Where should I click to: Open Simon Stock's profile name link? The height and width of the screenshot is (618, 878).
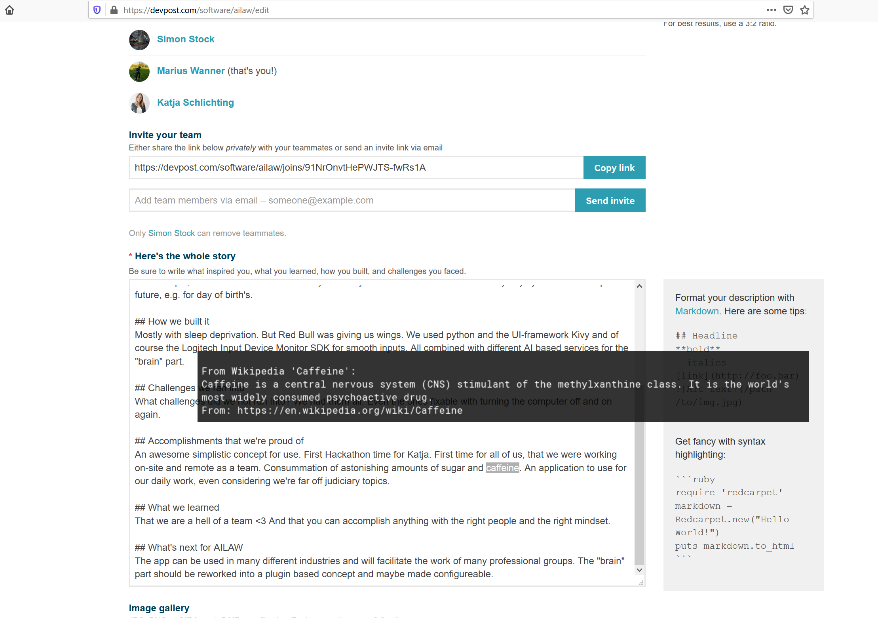click(x=186, y=39)
